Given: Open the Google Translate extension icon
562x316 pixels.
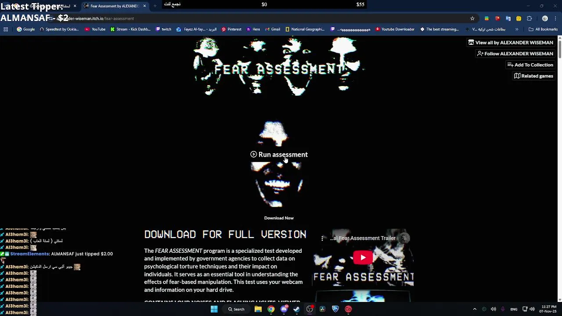Looking at the screenshot, I should (x=508, y=18).
